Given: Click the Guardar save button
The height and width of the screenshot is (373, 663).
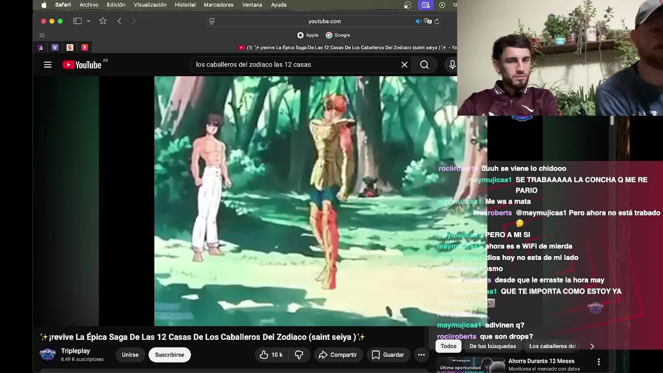Looking at the screenshot, I should point(388,355).
